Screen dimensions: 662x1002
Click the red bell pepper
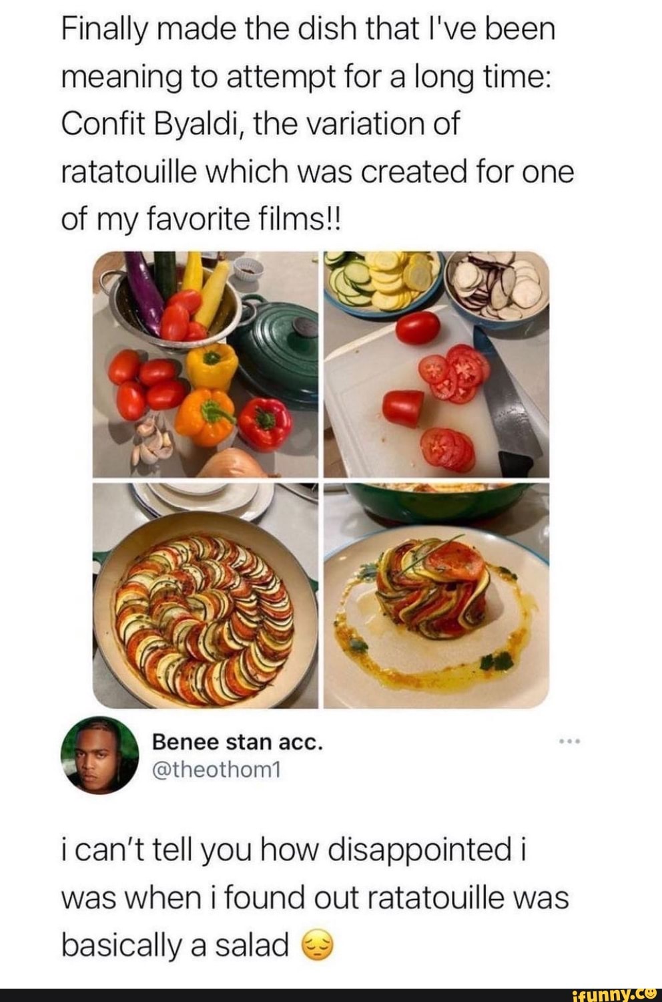265,422
